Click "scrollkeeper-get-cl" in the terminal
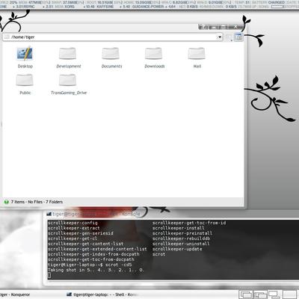This screenshot has width=299, height=299. [73, 238]
